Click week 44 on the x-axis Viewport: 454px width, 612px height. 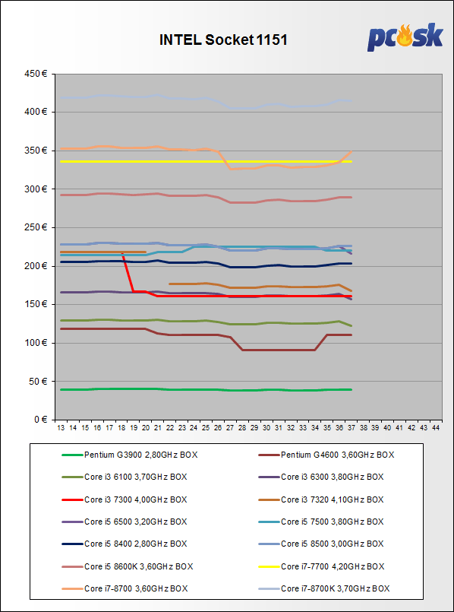point(436,428)
